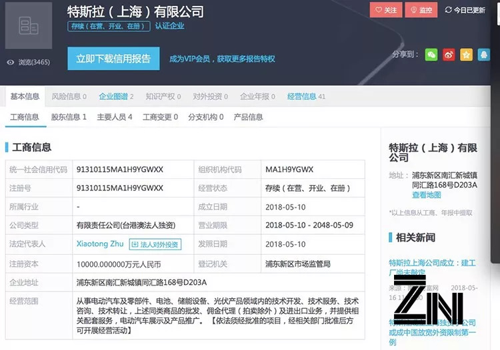Image resolution: width=500 pixels, height=350 pixels.
Task: Open 企业图谱 tab
Action: [116, 96]
